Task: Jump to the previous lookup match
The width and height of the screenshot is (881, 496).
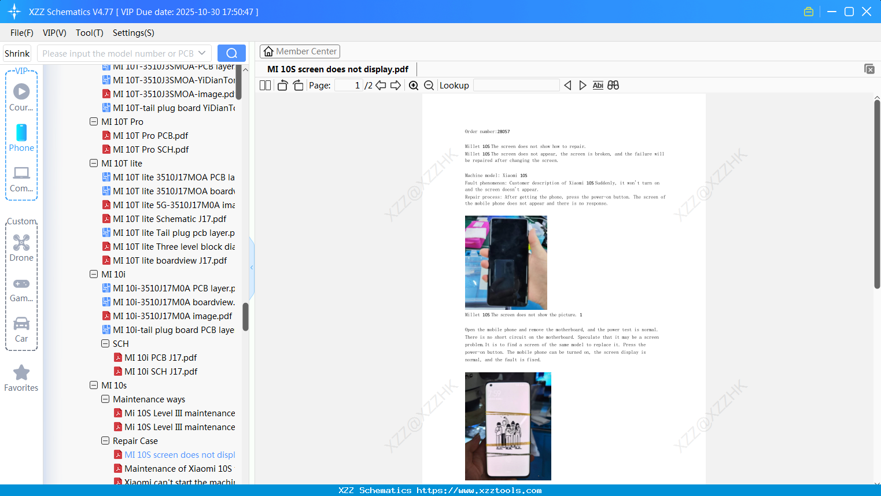Action: pos(567,86)
